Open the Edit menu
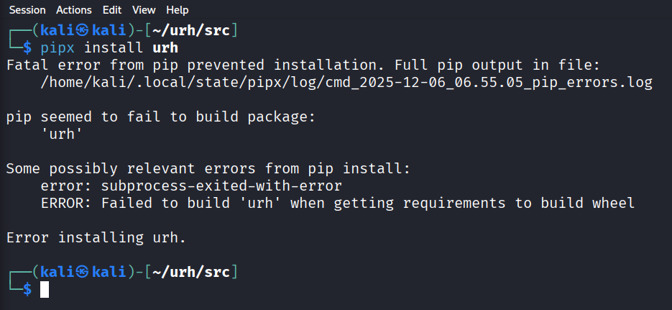Image resolution: width=672 pixels, height=310 pixels. (x=111, y=10)
